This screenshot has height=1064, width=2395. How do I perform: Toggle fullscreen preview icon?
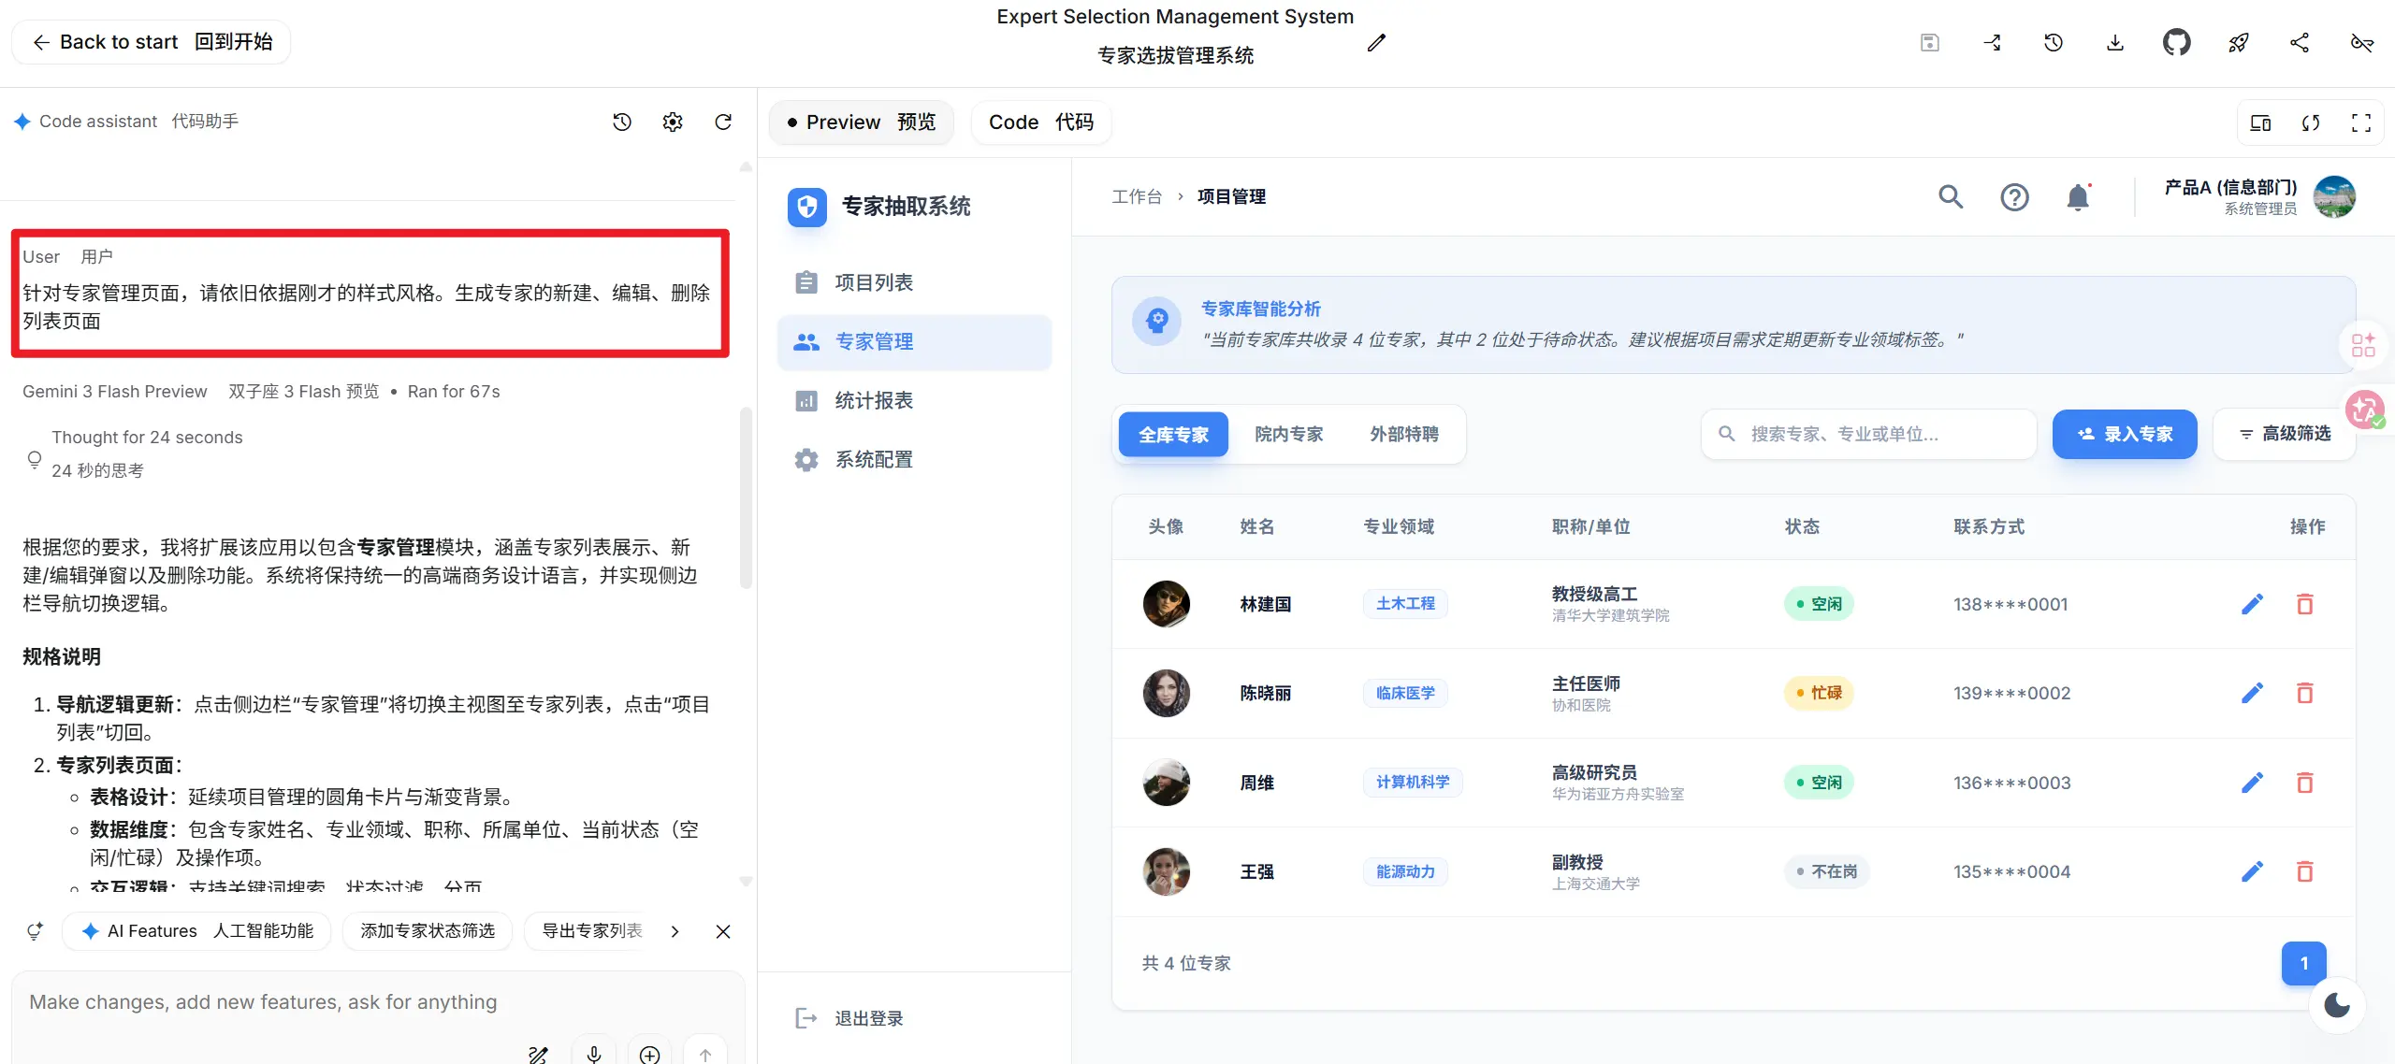coord(2360,122)
